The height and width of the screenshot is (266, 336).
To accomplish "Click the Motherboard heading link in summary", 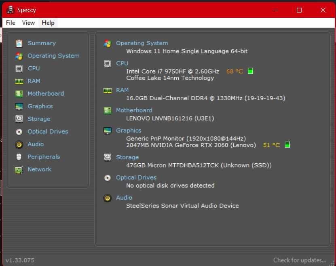I will pos(134,110).
